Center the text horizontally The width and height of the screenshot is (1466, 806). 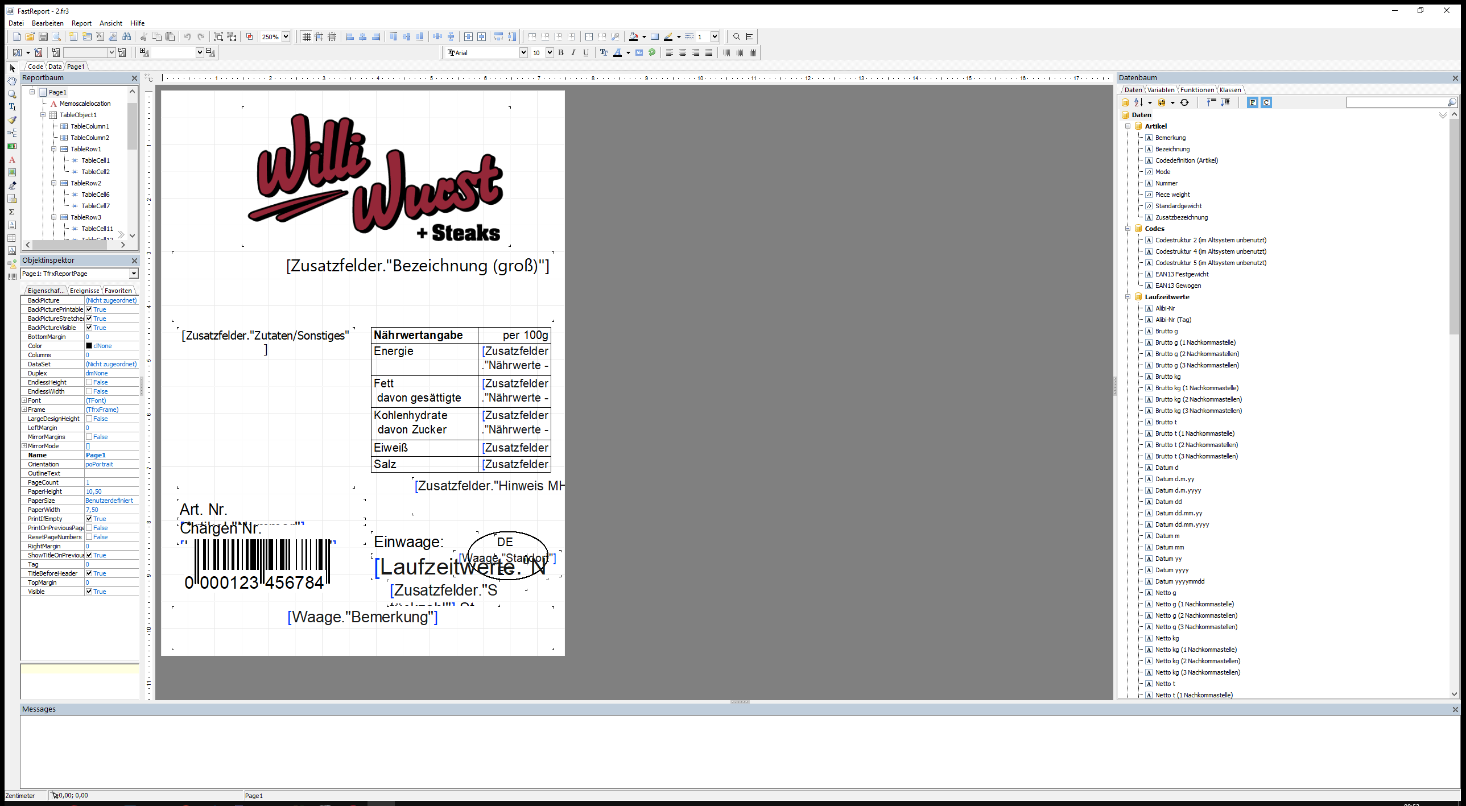tap(682, 52)
